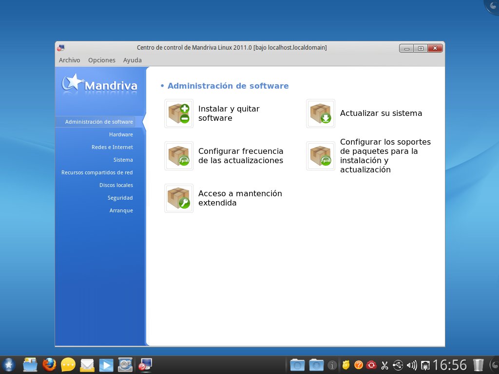Image resolution: width=499 pixels, height=374 pixels.
Task: Open the Ayuda menu
Action: pos(132,60)
